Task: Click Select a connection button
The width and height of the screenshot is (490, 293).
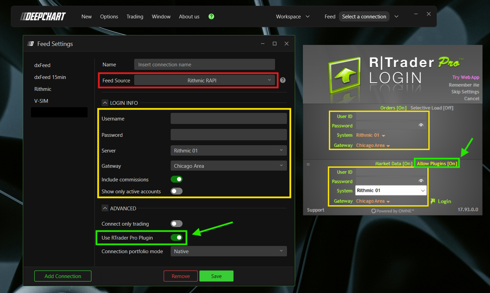Action: [364, 16]
